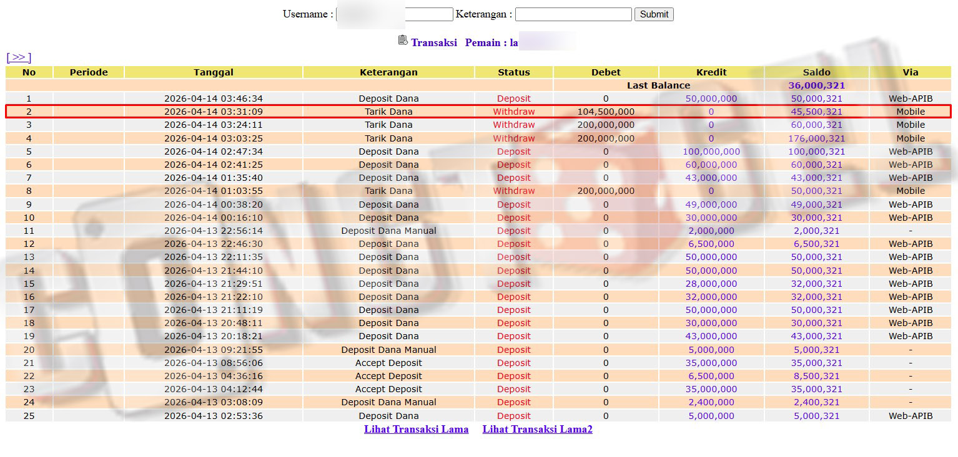958x457 pixels.
Task: Click the clipboard icon beside Transaksi
Action: point(403,41)
